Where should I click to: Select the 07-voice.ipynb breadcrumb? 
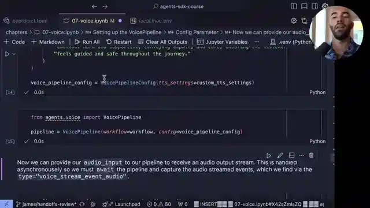(x=57, y=32)
